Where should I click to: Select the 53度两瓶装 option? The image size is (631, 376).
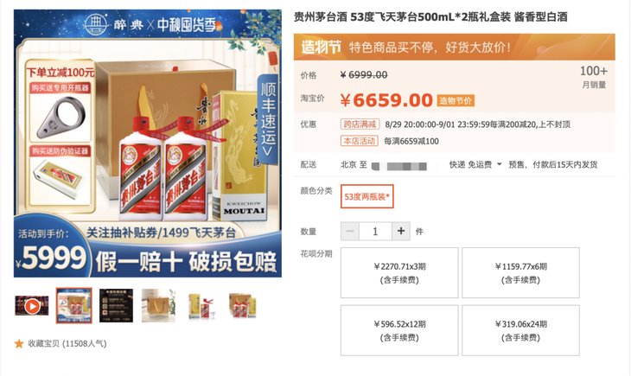pos(367,196)
